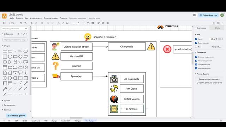The width and height of the screenshot is (226, 127).
Task: Undo the last action
Action: click(x=31, y=23)
